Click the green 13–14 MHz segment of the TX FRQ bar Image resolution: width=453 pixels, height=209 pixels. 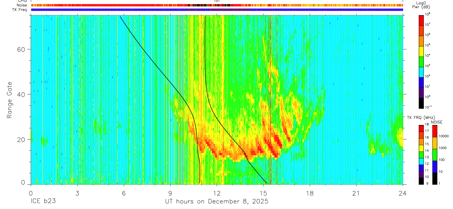[x=422, y=154]
